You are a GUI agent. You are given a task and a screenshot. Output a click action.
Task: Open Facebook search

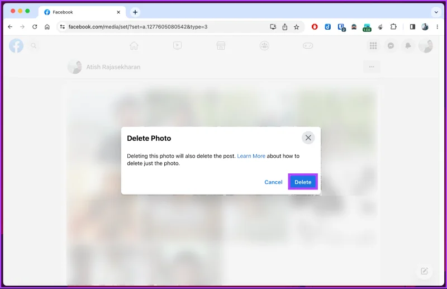(34, 46)
